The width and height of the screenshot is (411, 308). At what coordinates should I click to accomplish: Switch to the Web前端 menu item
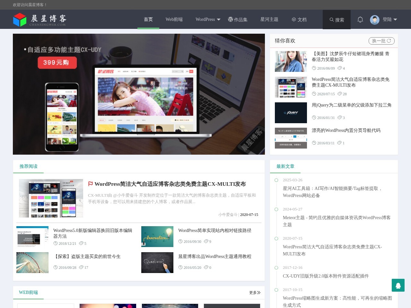pyautogui.click(x=174, y=19)
